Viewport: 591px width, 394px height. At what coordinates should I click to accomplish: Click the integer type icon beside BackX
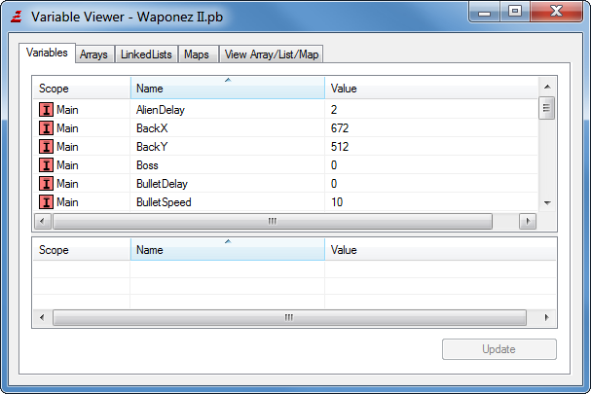click(46, 128)
